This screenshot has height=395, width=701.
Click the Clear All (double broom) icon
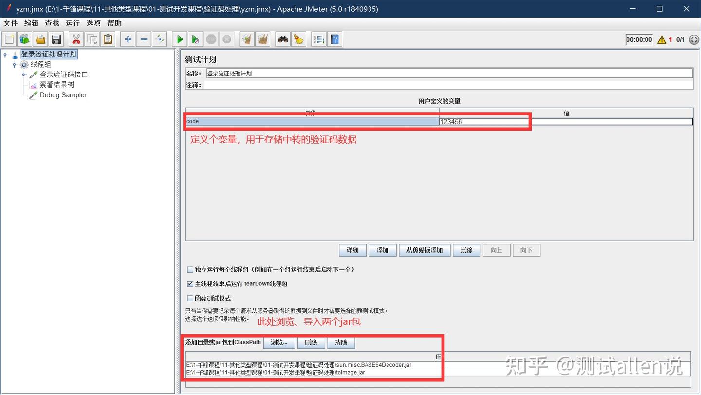263,39
